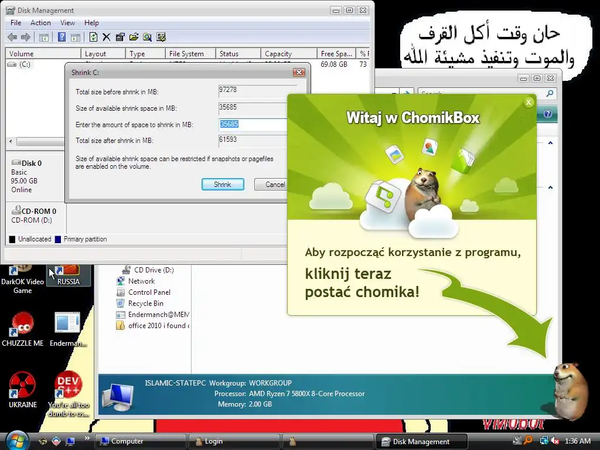The image size is (600, 450).
Task: Click the Show Desktop quick launch icon
Action: pos(70,441)
